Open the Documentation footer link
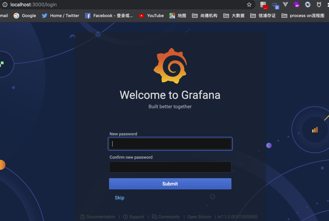The image size is (329, 221). [x=98, y=217]
